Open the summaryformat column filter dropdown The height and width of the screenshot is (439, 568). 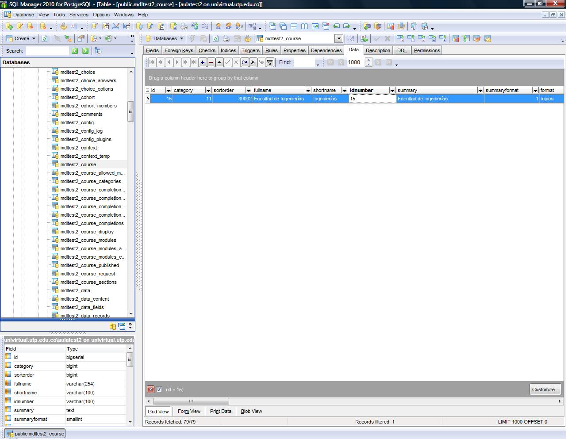coord(535,90)
